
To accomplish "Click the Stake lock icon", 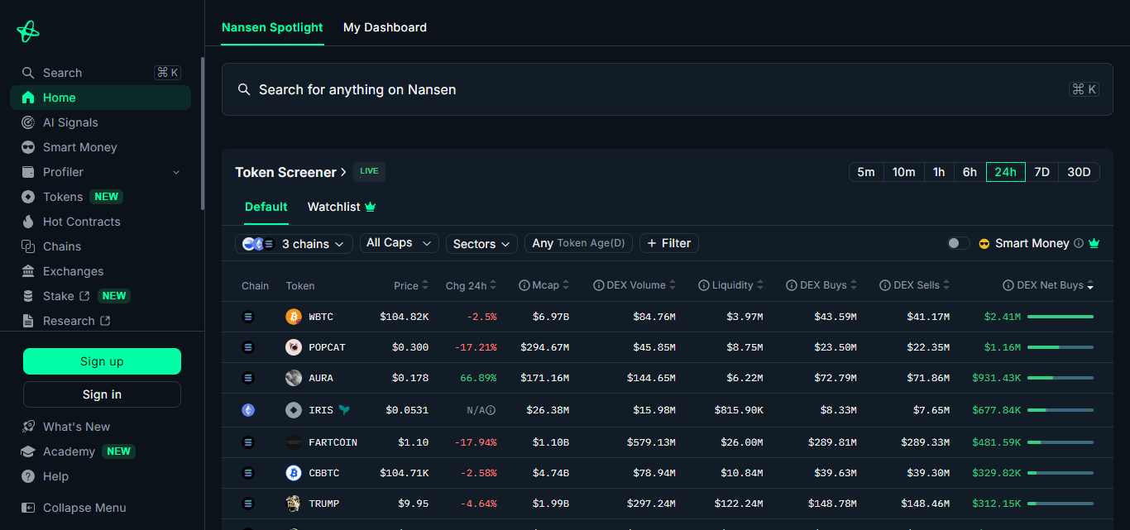I will pos(28,296).
